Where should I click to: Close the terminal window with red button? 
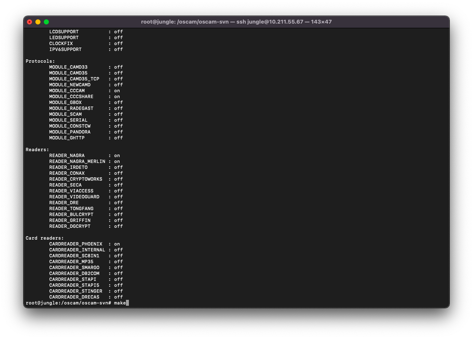(29, 22)
